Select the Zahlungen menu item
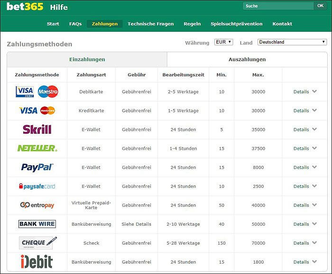The width and height of the screenshot is (332, 274). pyautogui.click(x=105, y=24)
